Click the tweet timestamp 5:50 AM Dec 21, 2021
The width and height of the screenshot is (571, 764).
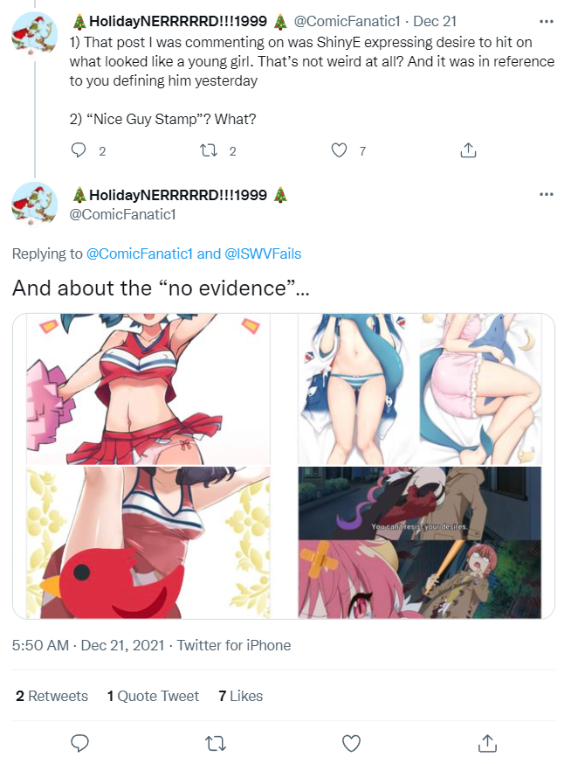click(x=88, y=645)
